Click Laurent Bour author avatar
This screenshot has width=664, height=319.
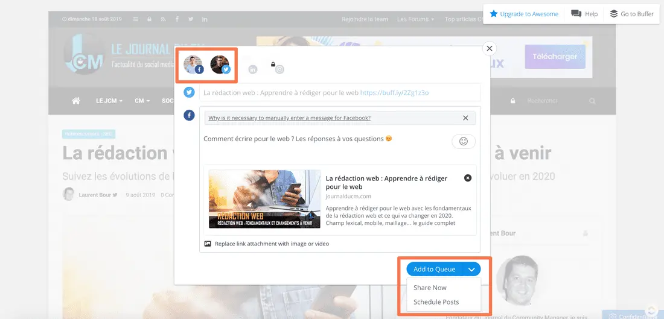tap(68, 194)
